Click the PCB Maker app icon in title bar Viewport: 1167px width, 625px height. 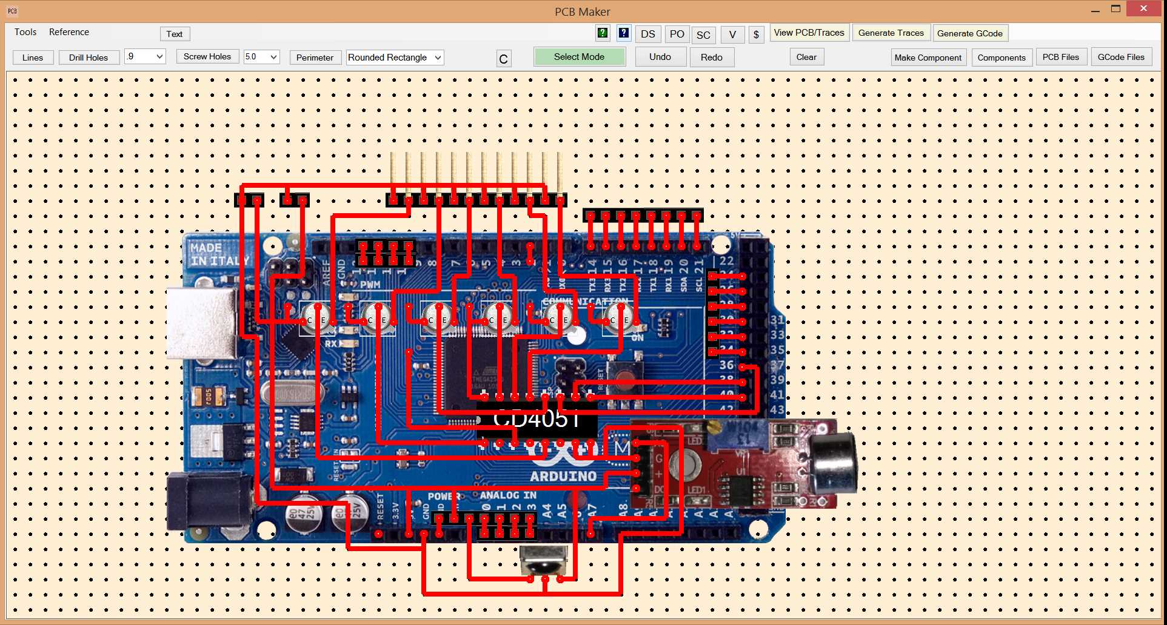tap(12, 11)
